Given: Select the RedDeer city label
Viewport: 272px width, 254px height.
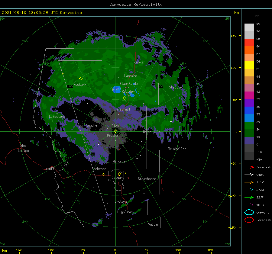Looking at the screenshot, I should (128, 92).
